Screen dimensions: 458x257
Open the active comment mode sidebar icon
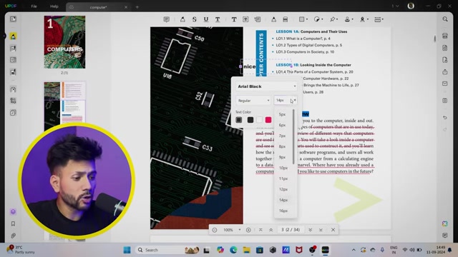click(13, 36)
